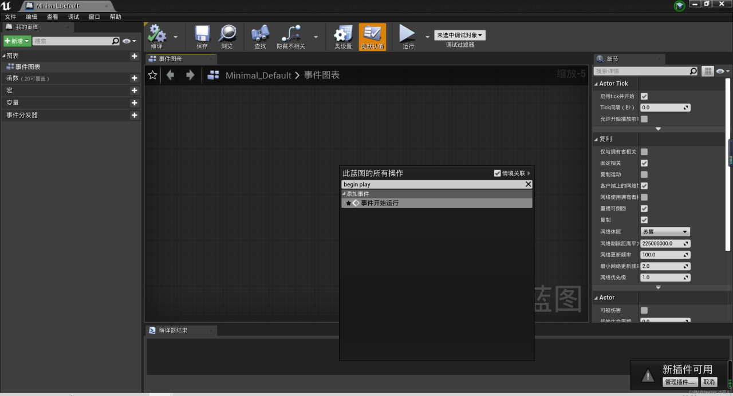Open the 调试 menu
This screenshot has height=396, width=733.
click(x=73, y=17)
